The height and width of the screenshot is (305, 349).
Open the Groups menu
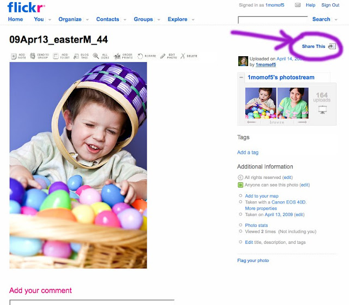click(143, 19)
